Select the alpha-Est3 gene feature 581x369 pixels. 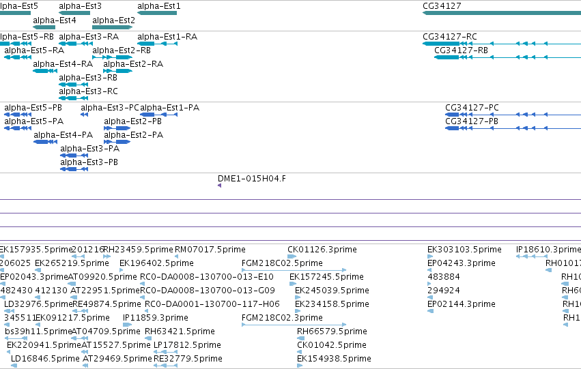74,13
